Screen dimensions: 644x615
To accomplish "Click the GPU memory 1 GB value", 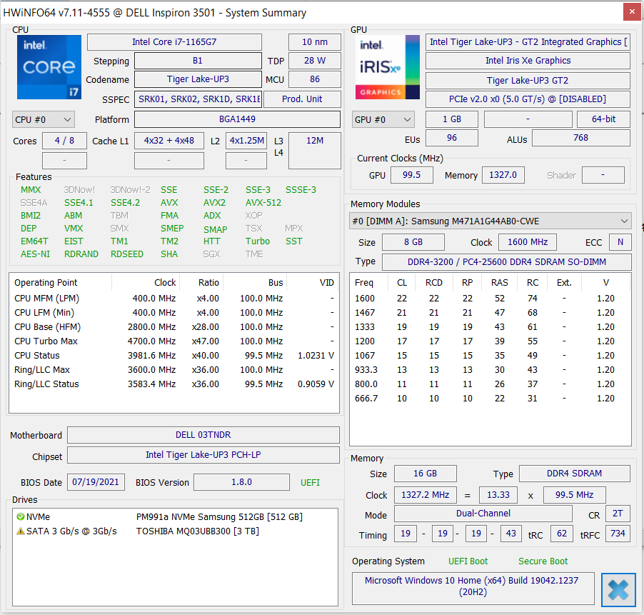I will [x=452, y=119].
